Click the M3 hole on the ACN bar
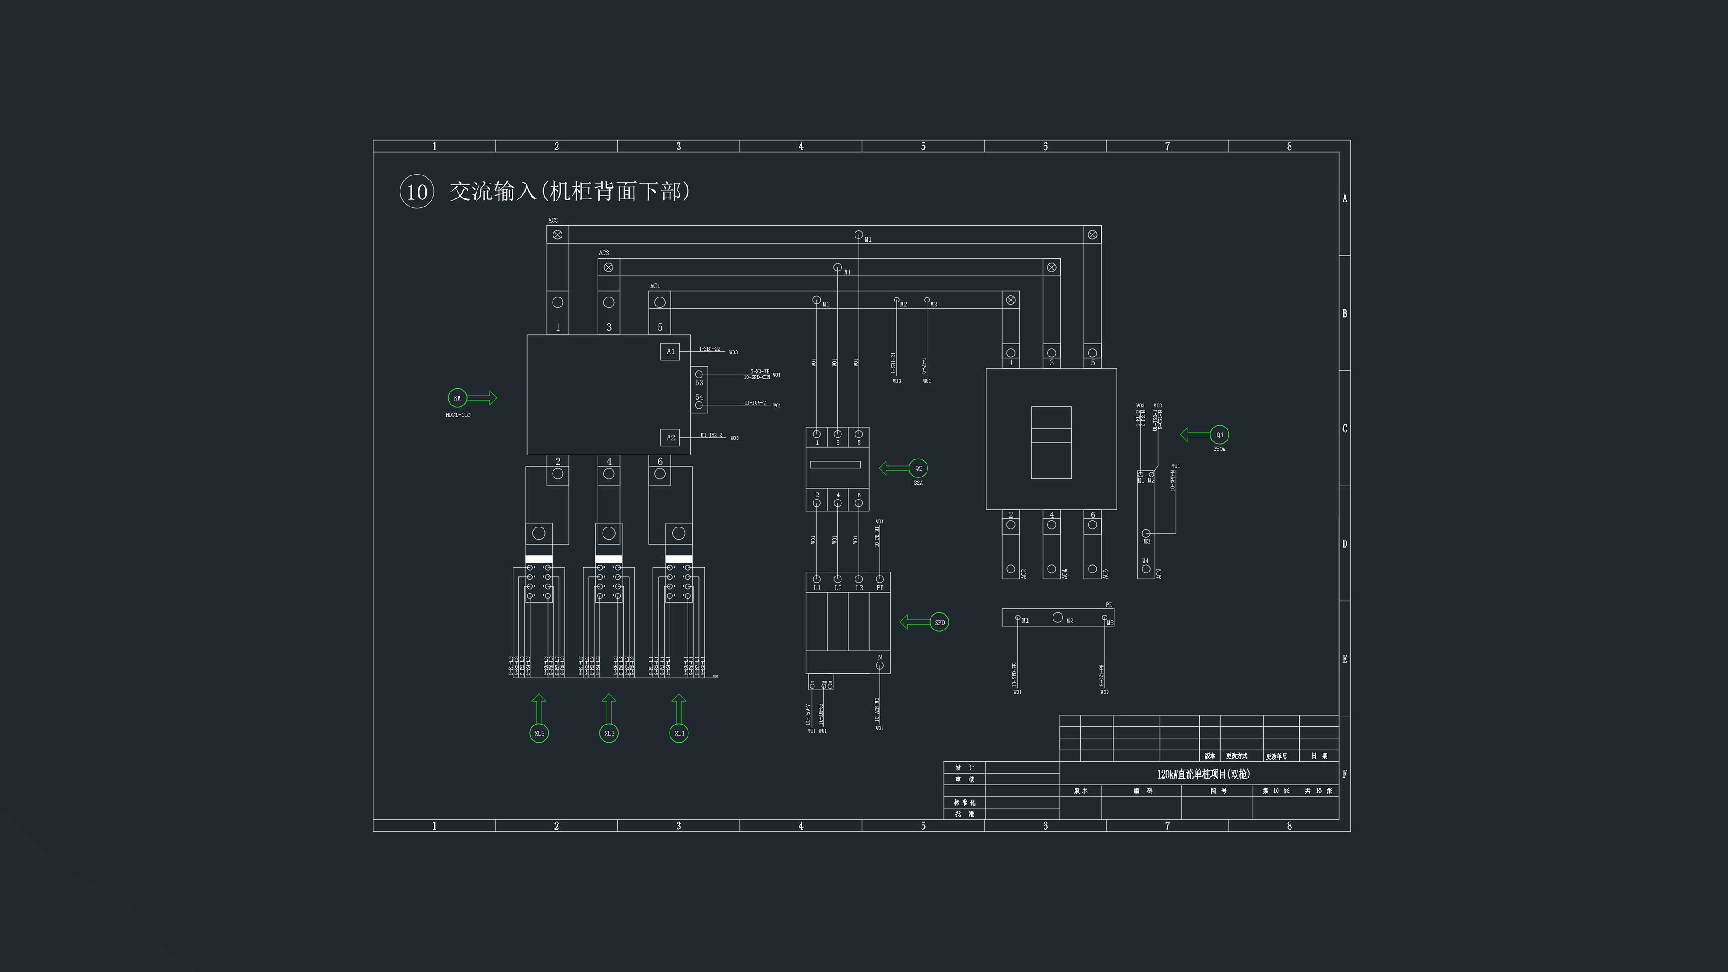Viewport: 1728px width, 972px height. point(1146,534)
